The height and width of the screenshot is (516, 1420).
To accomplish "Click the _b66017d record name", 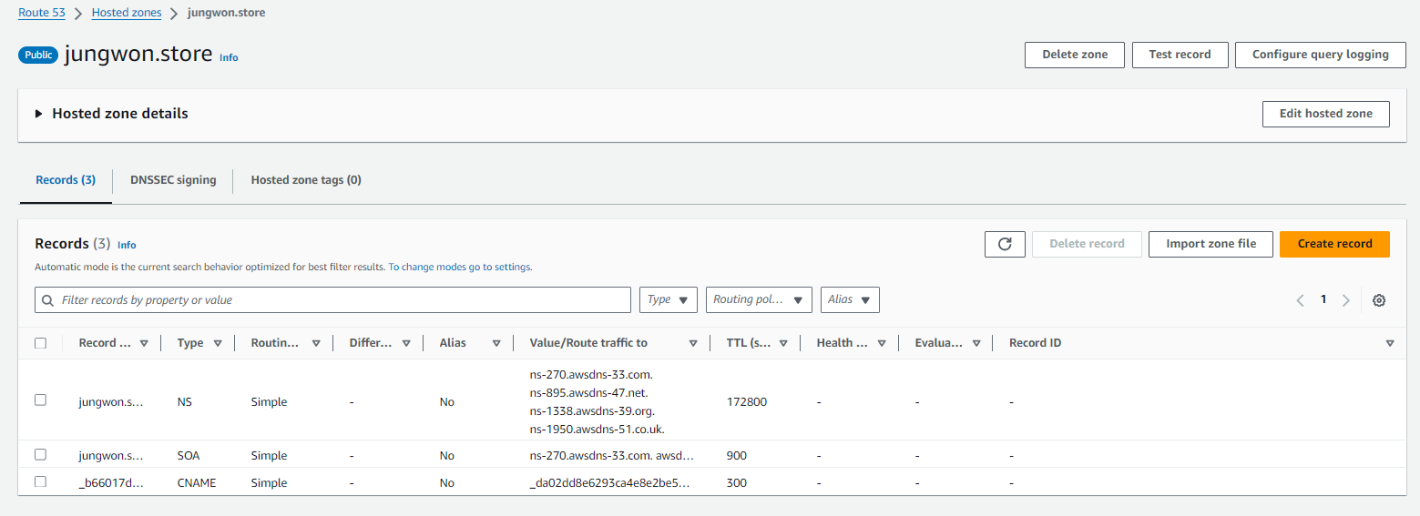I will [111, 482].
